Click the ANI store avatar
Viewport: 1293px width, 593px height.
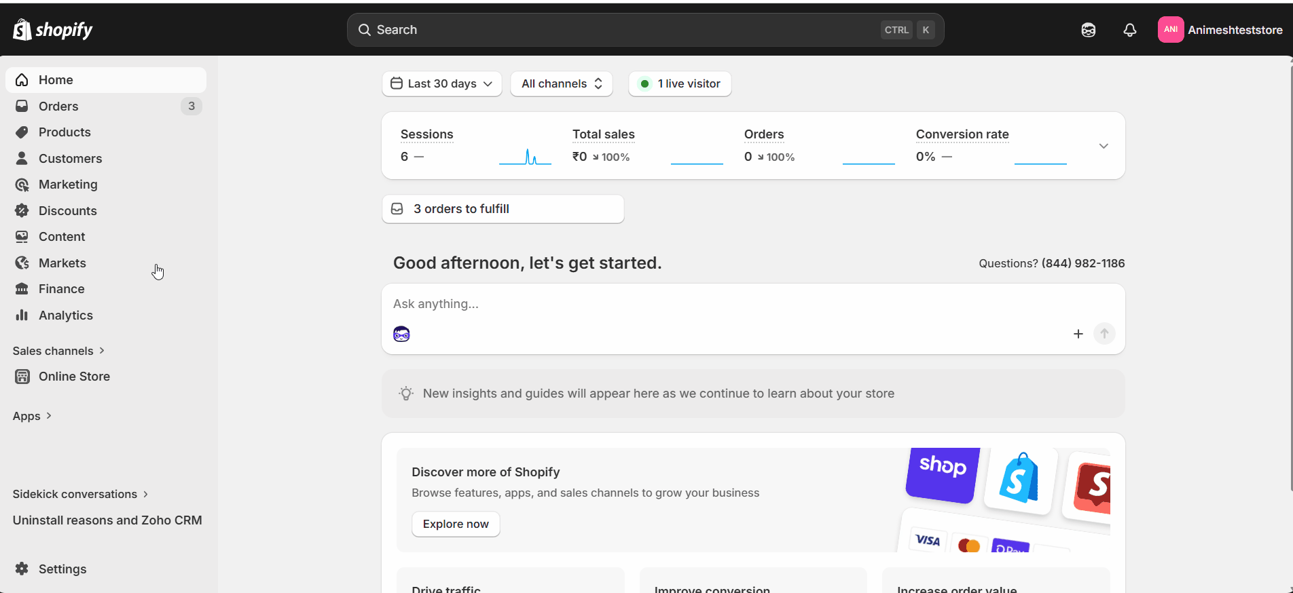click(x=1171, y=30)
